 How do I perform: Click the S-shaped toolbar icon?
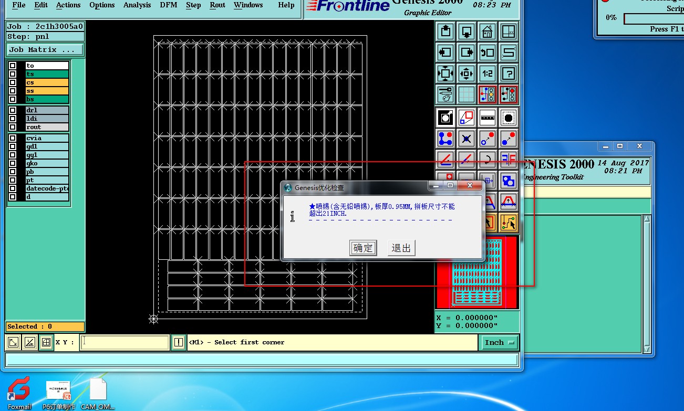tap(509, 52)
